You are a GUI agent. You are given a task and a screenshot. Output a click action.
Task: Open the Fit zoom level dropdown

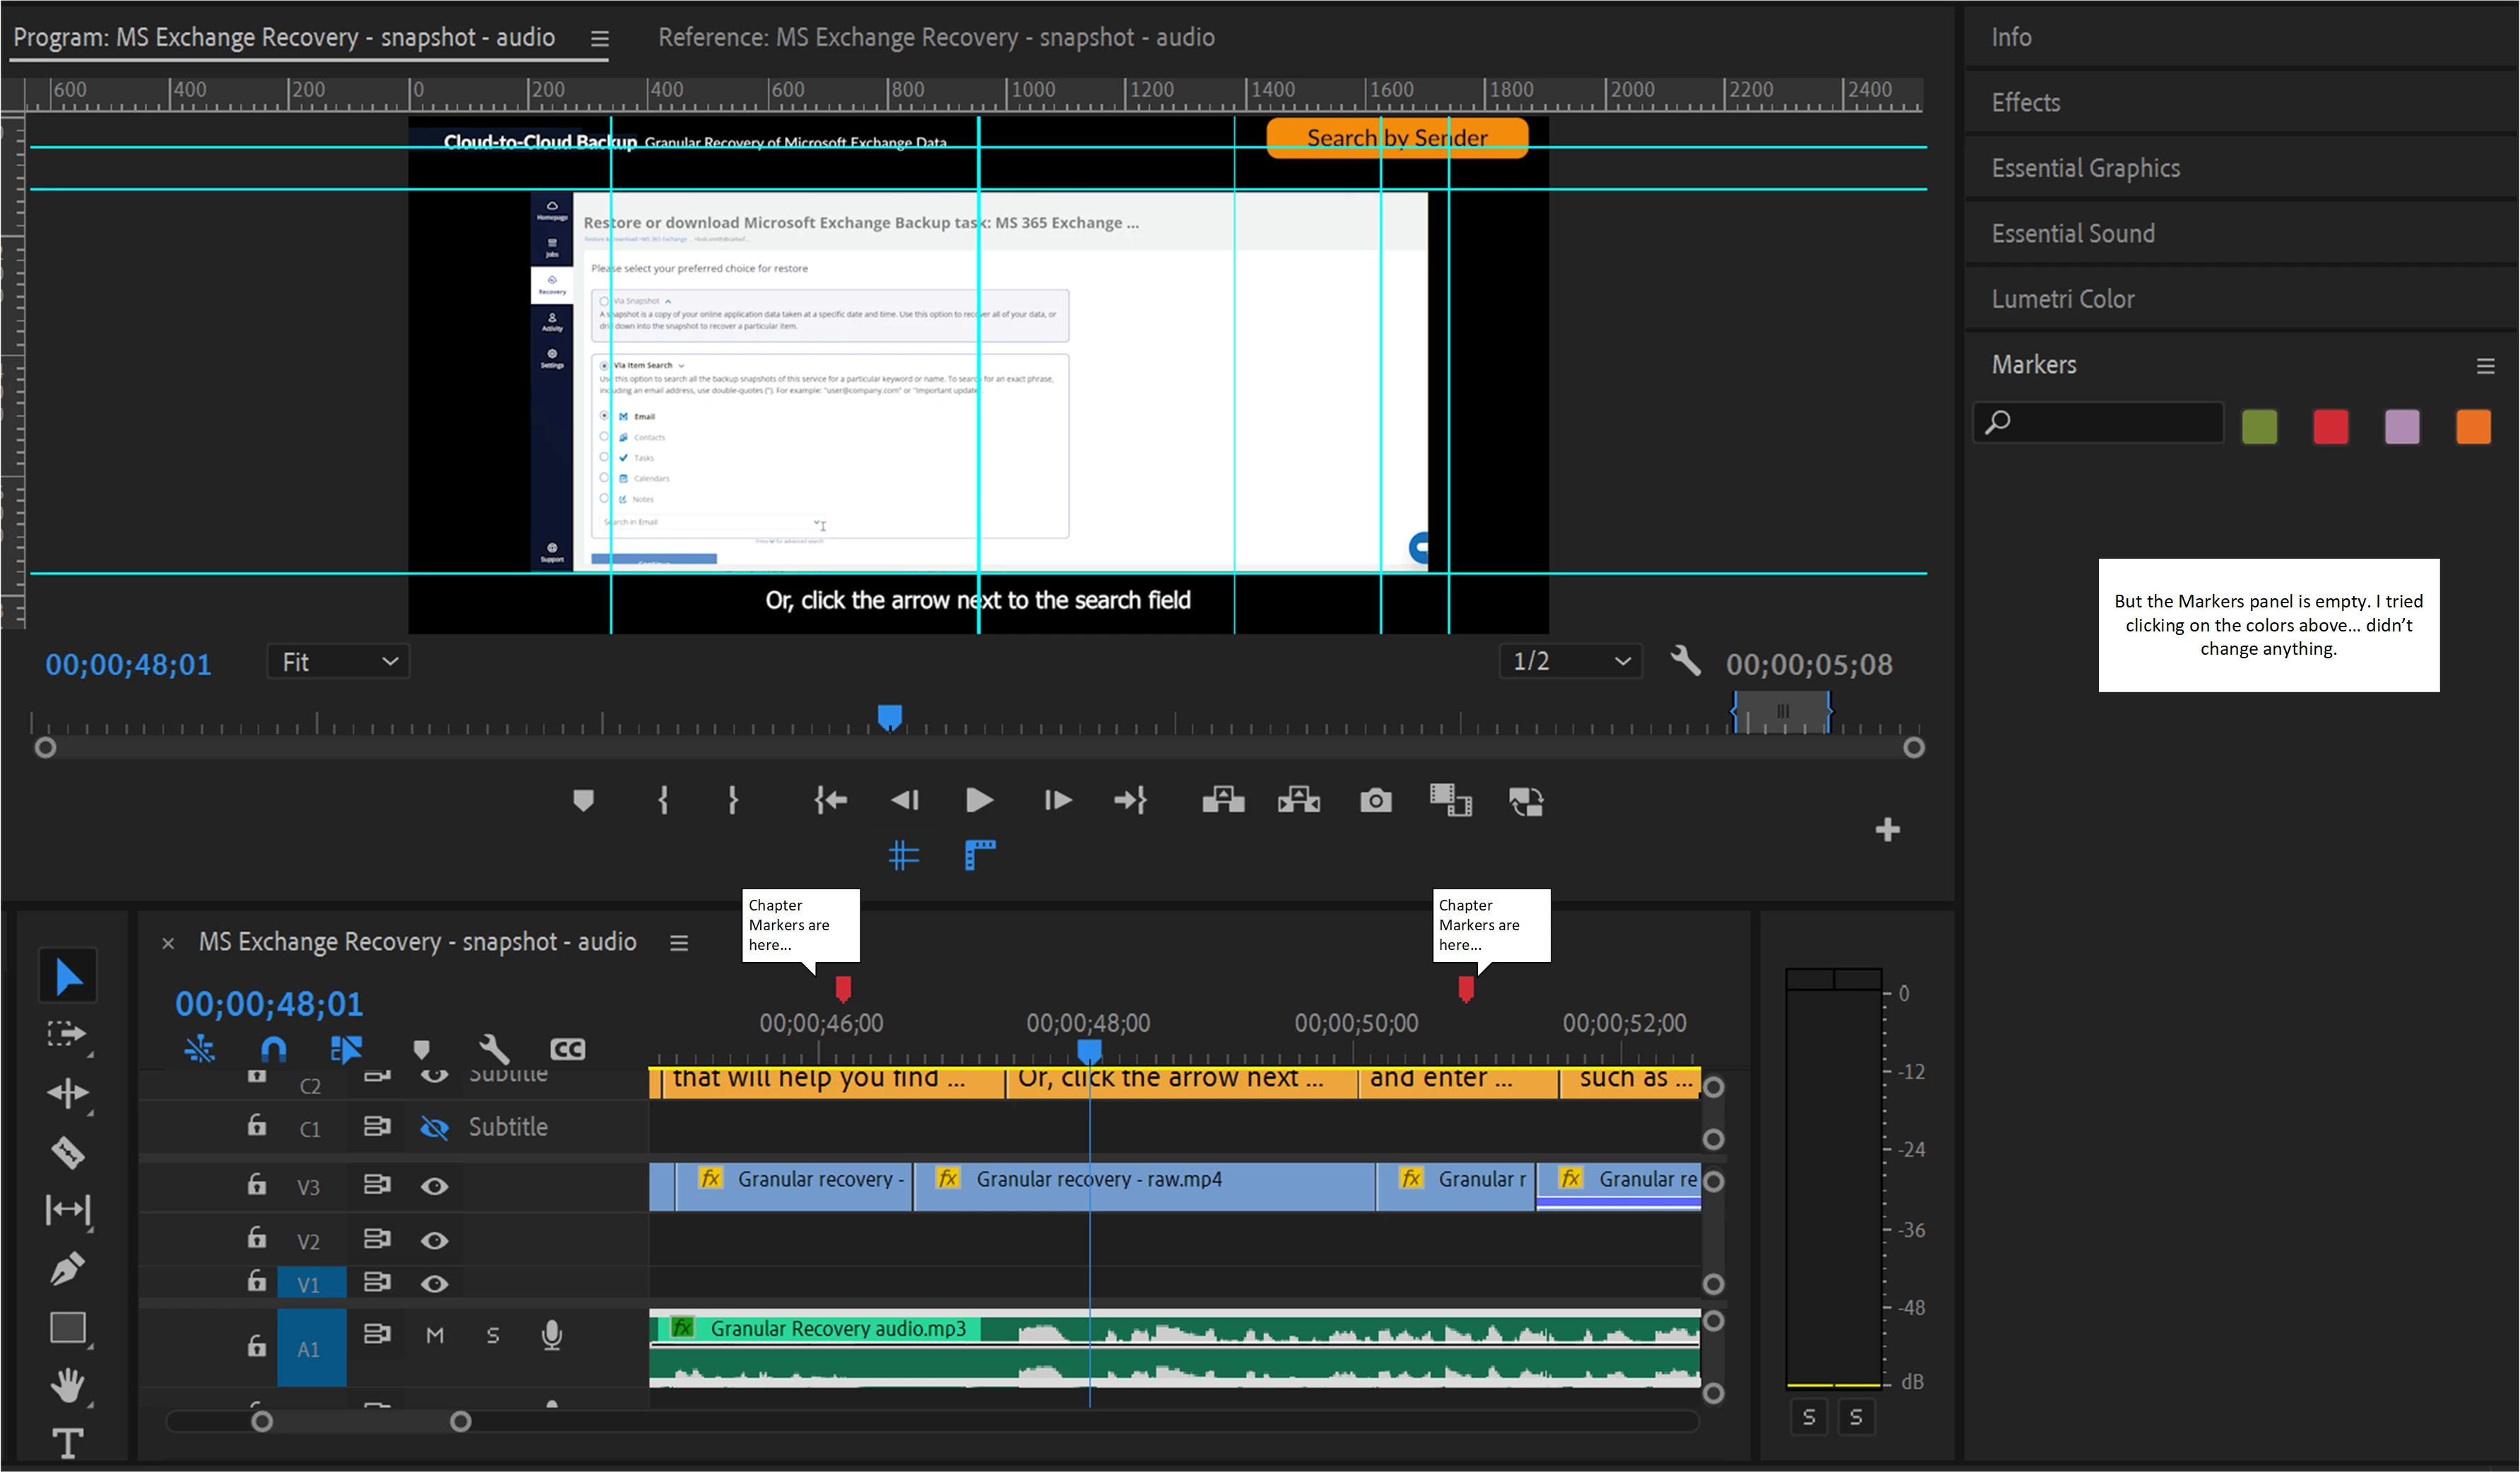339,662
